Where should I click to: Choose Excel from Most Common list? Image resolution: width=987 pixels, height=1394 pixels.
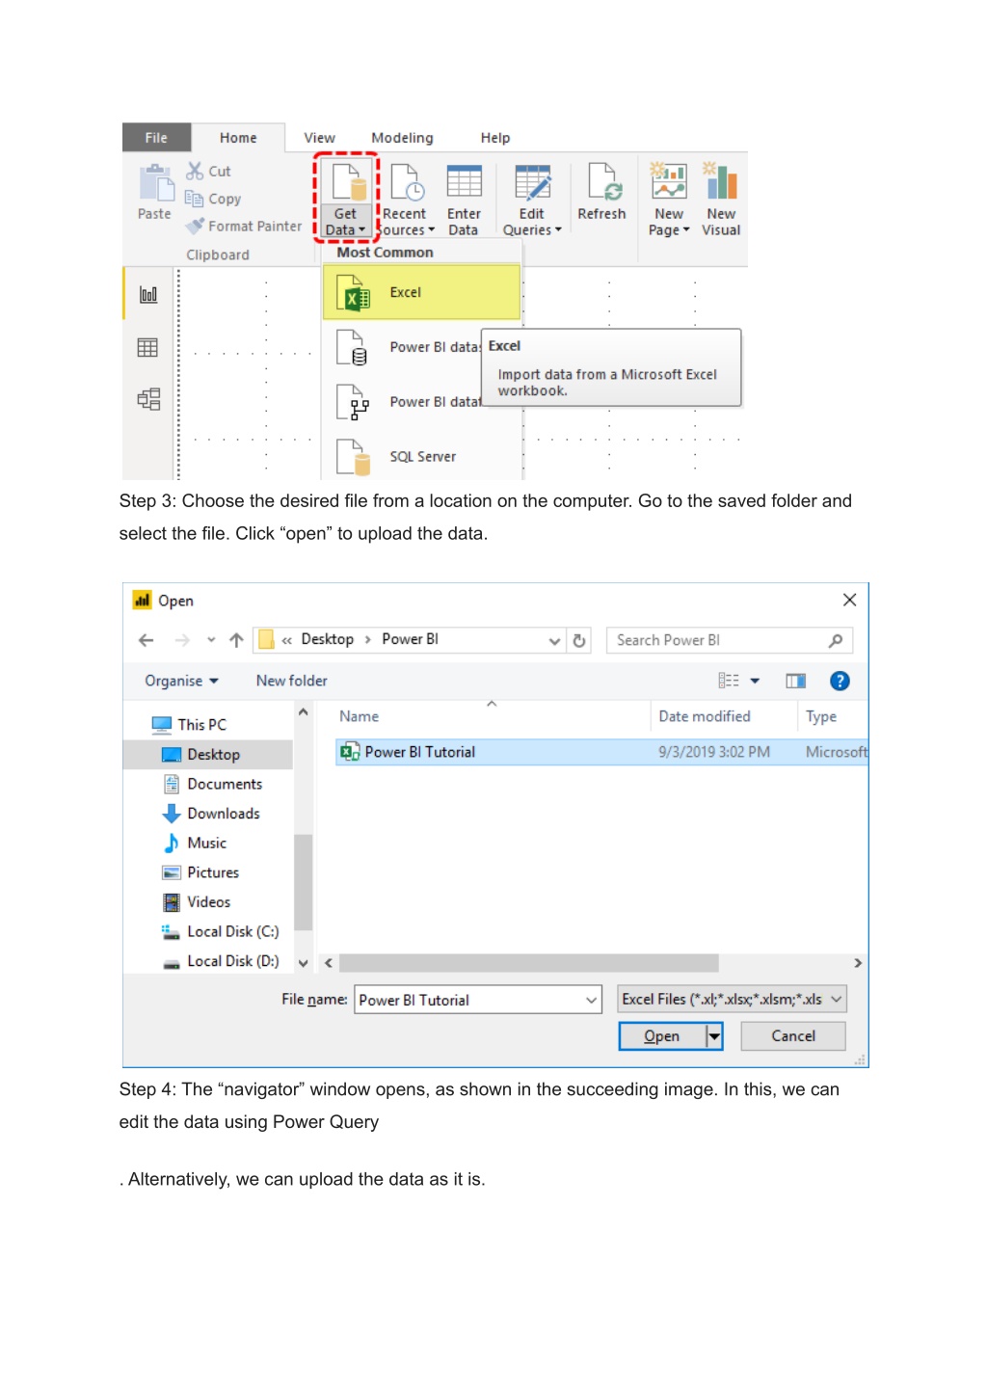tap(422, 292)
